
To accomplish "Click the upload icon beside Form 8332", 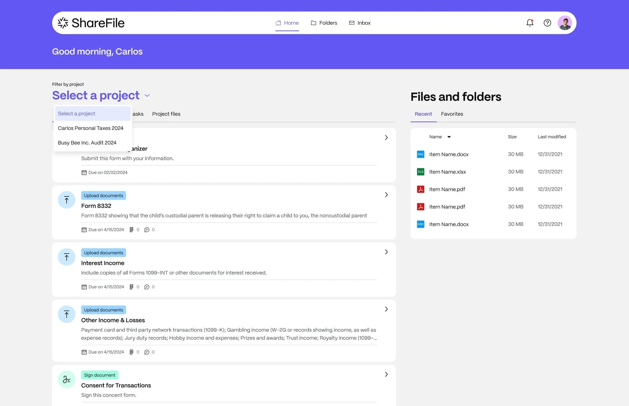I will coord(67,200).
